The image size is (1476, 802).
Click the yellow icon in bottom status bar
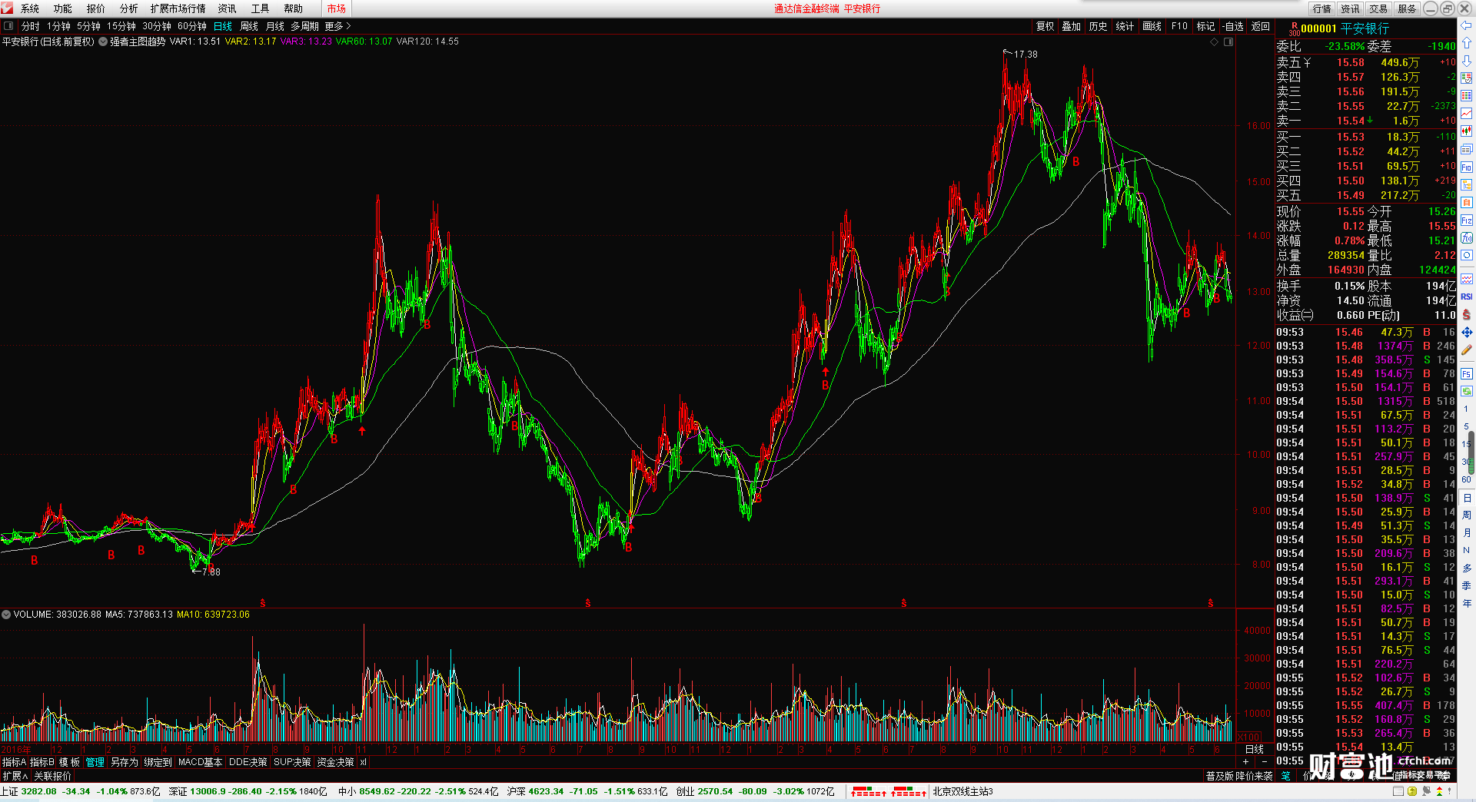tap(1412, 791)
